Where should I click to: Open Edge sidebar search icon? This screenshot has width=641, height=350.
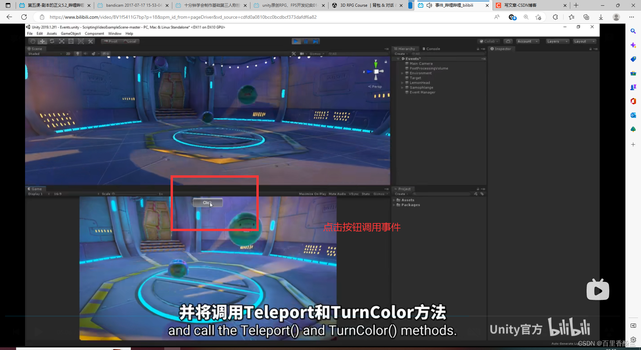[633, 31]
